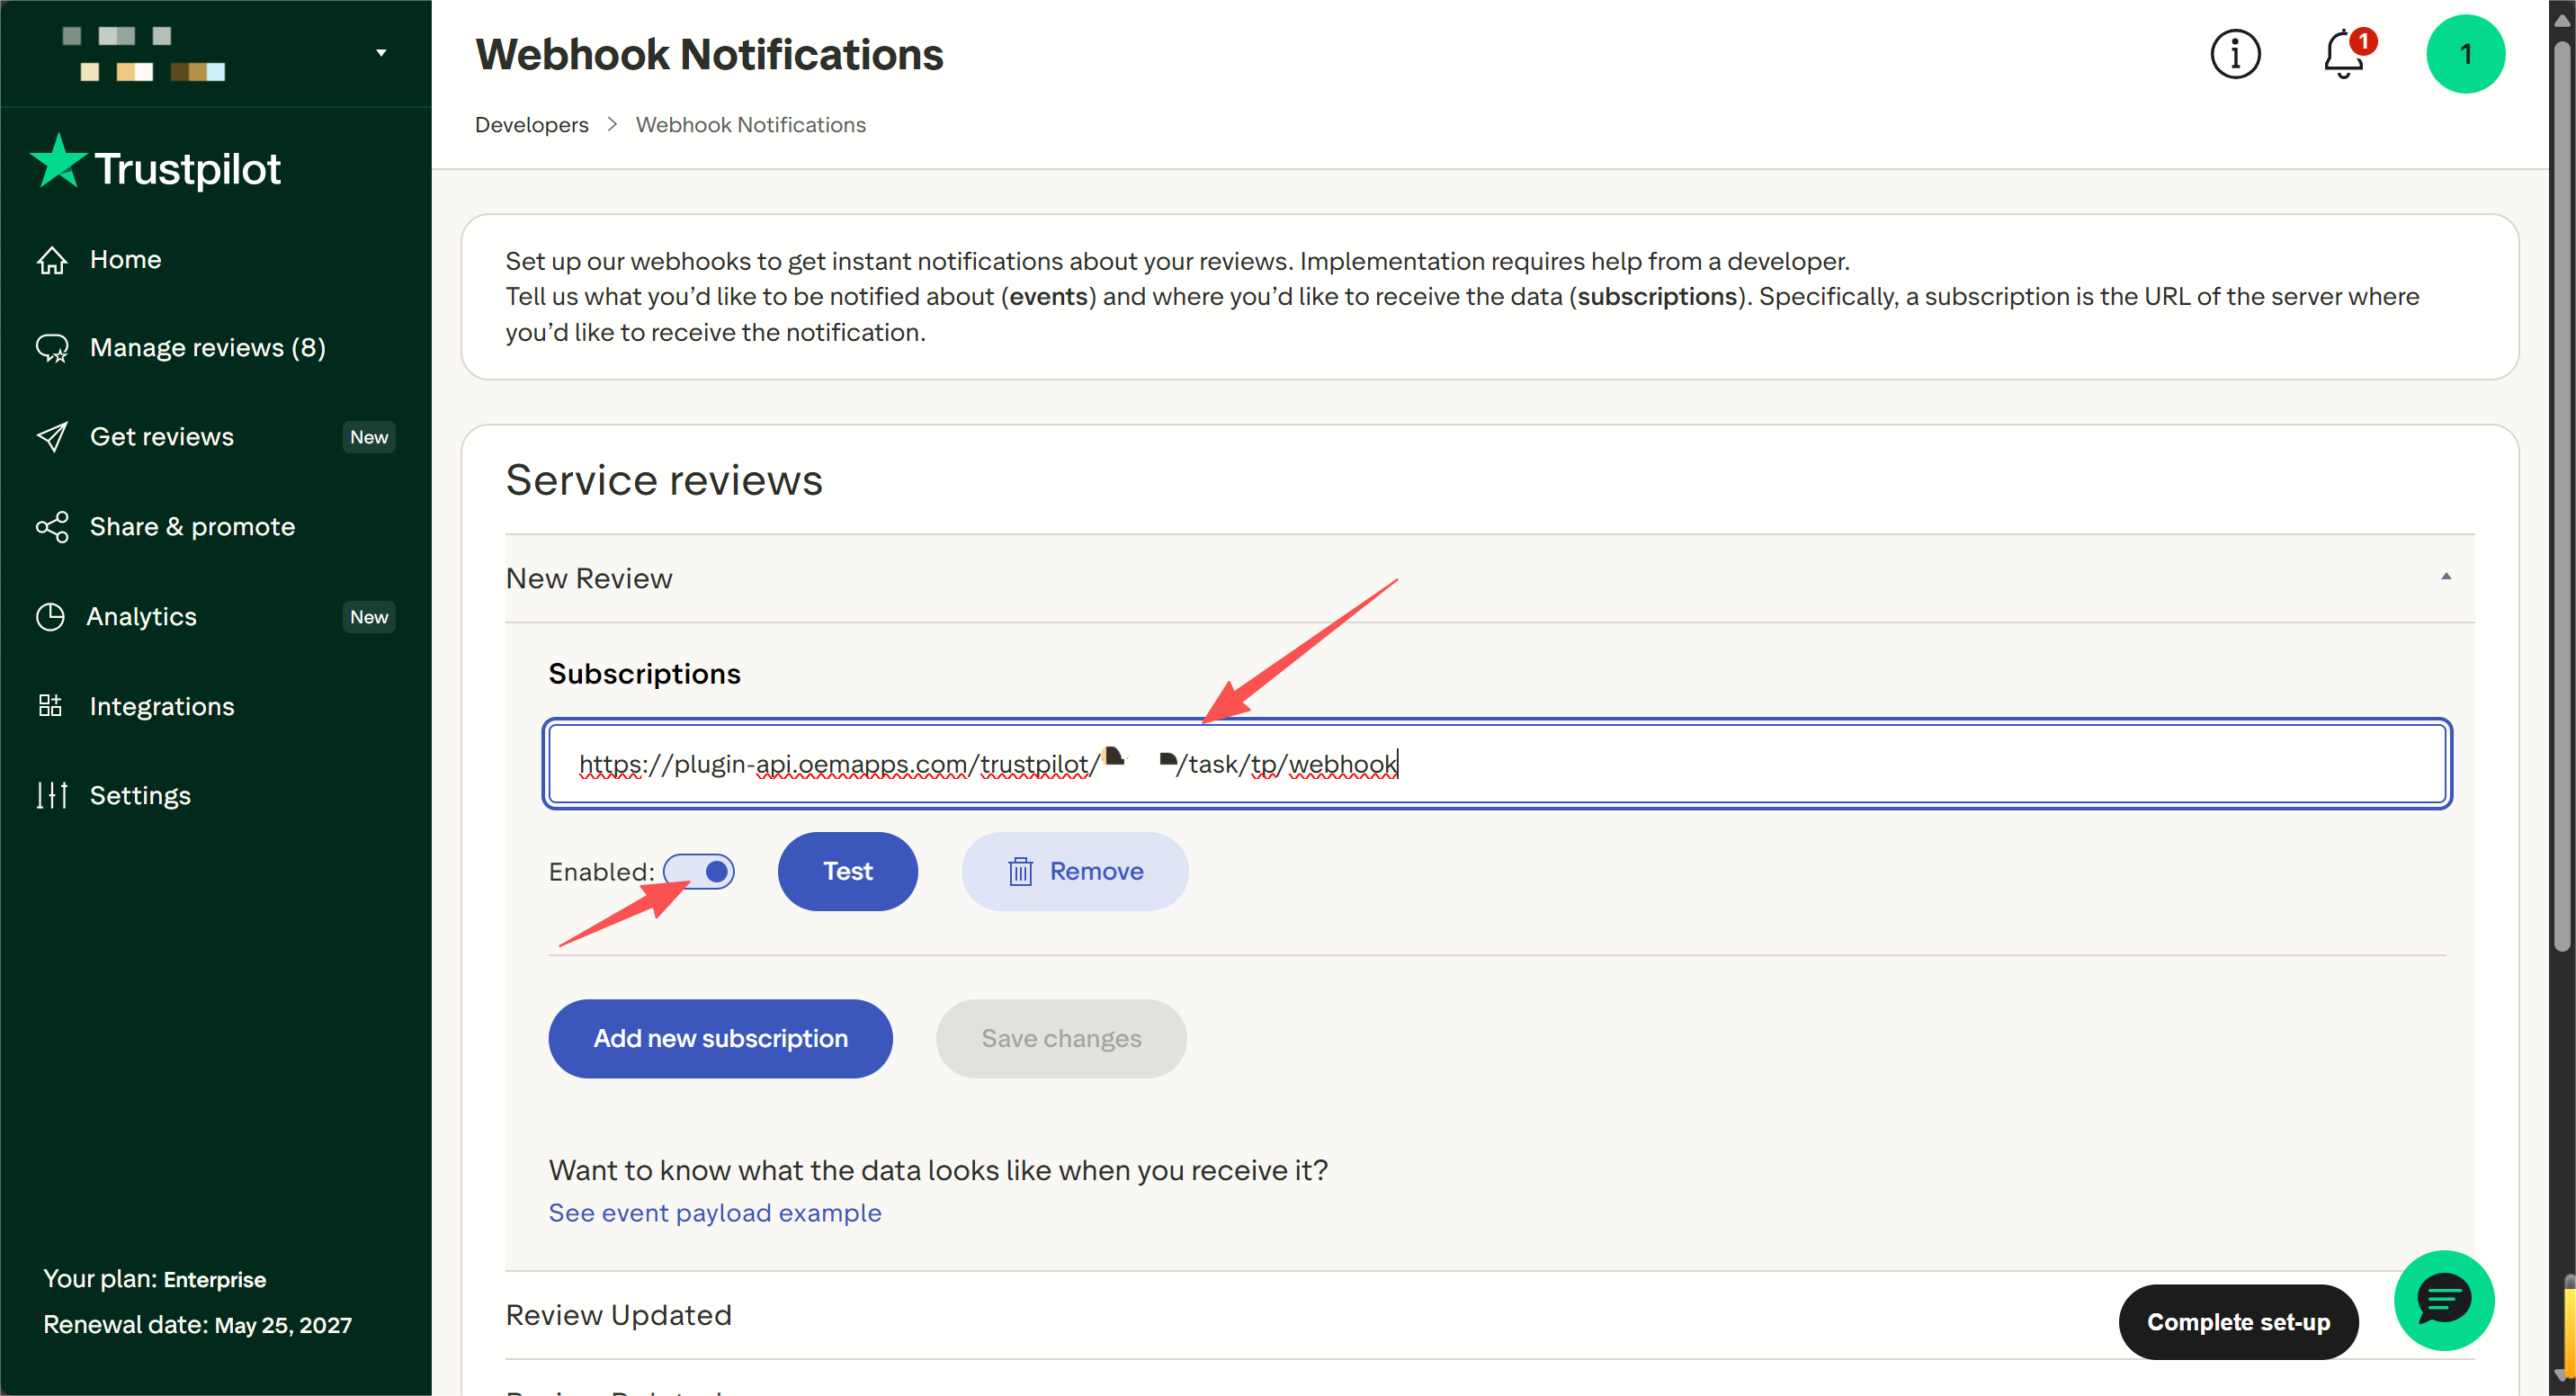Screen dimensions: 2576x1396
Task: Open the green chat bubble
Action: (2443, 1300)
